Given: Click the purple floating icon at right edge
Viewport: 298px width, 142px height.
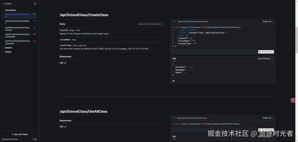Looking at the screenshot, I should [293, 100].
